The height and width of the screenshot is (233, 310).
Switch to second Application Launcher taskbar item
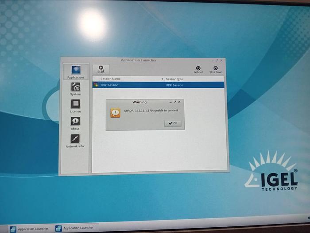pos(74,228)
